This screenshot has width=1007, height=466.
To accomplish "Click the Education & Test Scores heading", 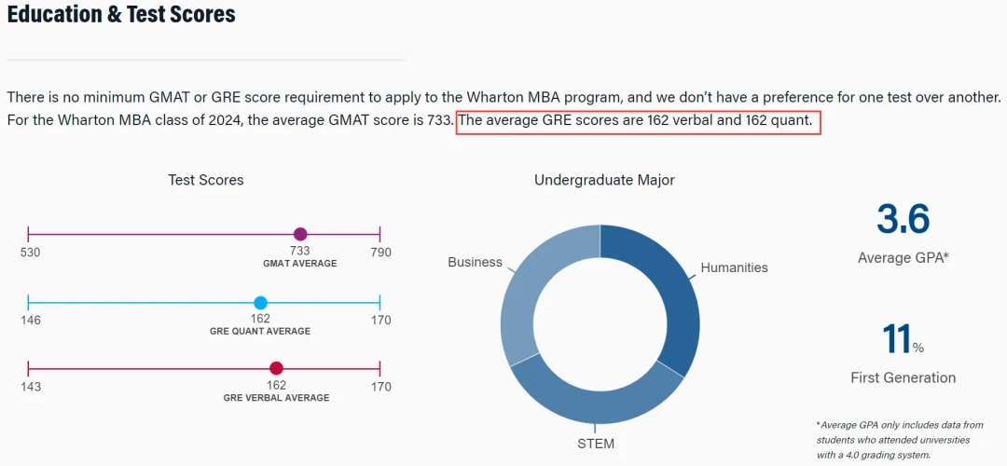I will (121, 13).
